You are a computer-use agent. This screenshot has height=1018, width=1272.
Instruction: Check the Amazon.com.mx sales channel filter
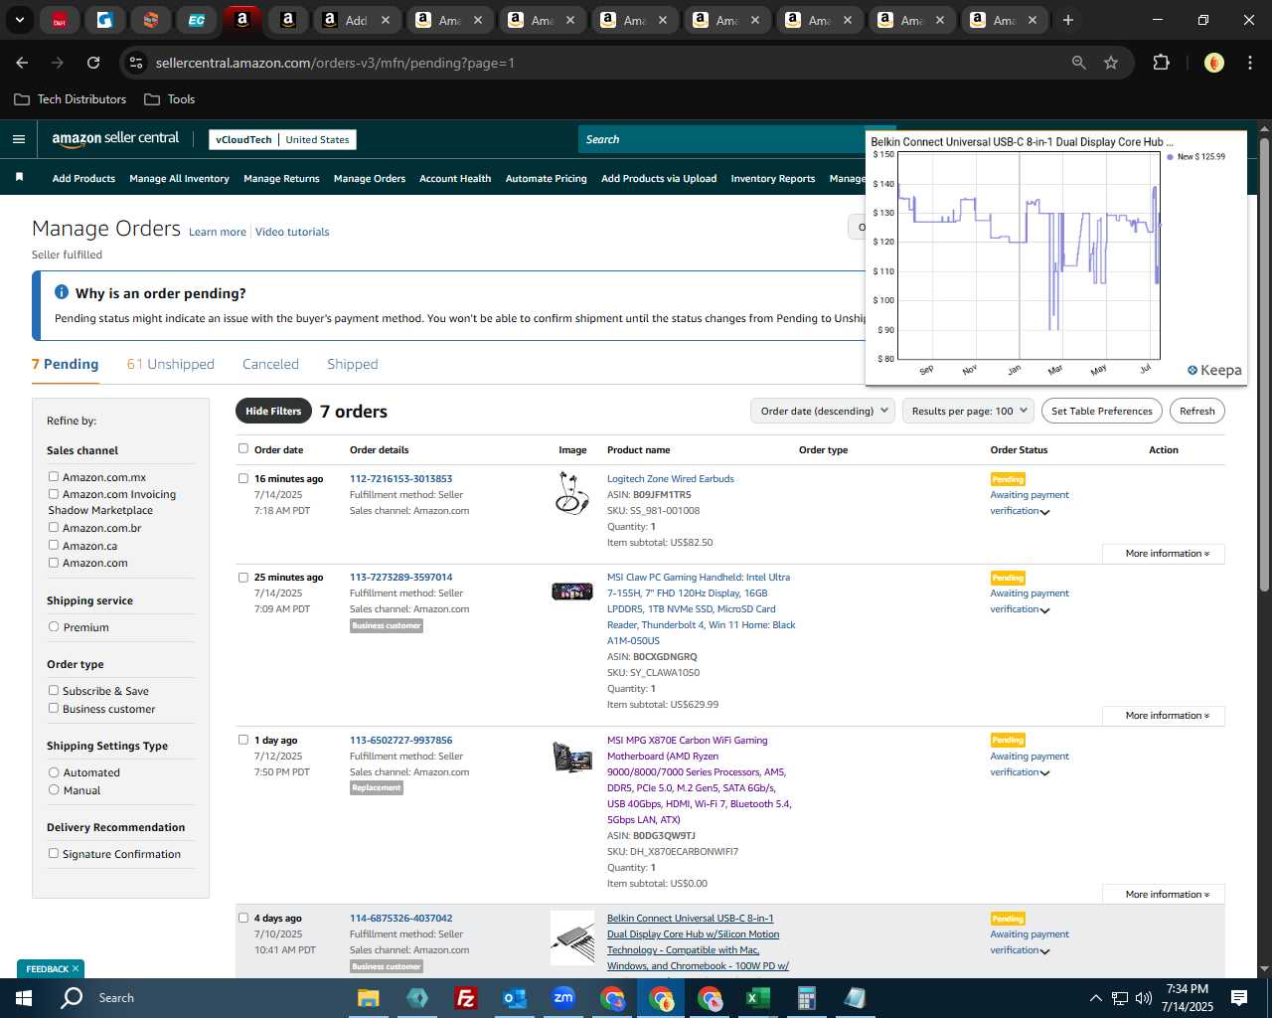click(54, 477)
